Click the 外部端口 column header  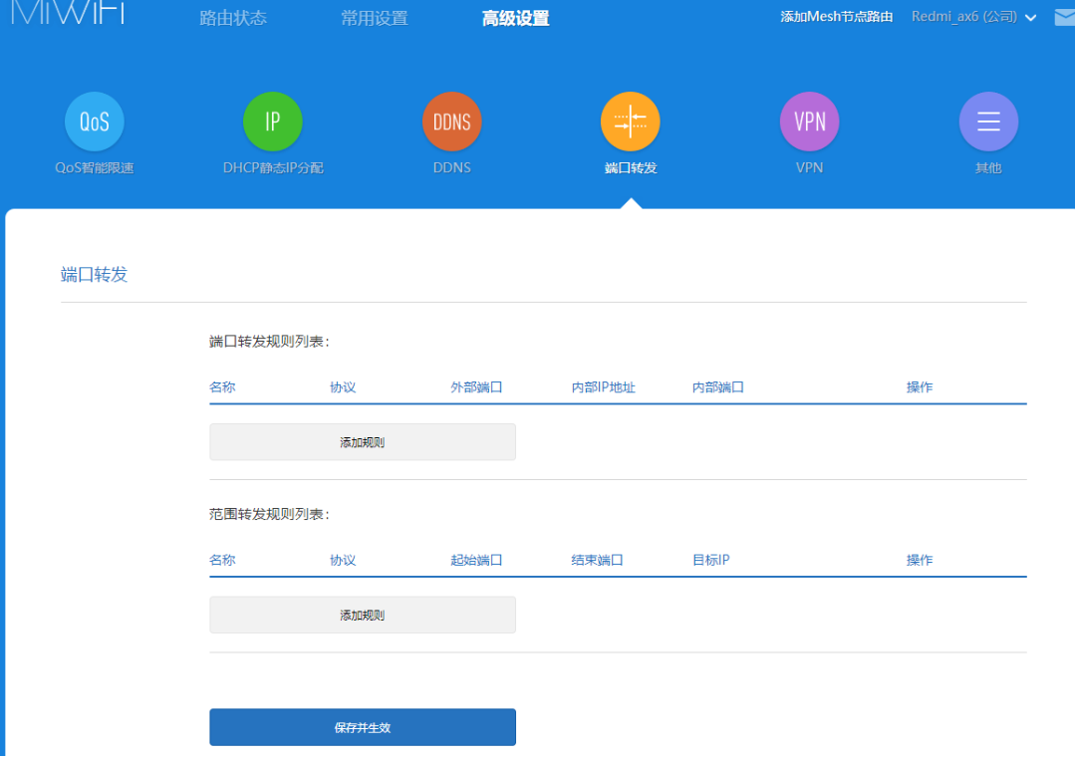click(475, 386)
